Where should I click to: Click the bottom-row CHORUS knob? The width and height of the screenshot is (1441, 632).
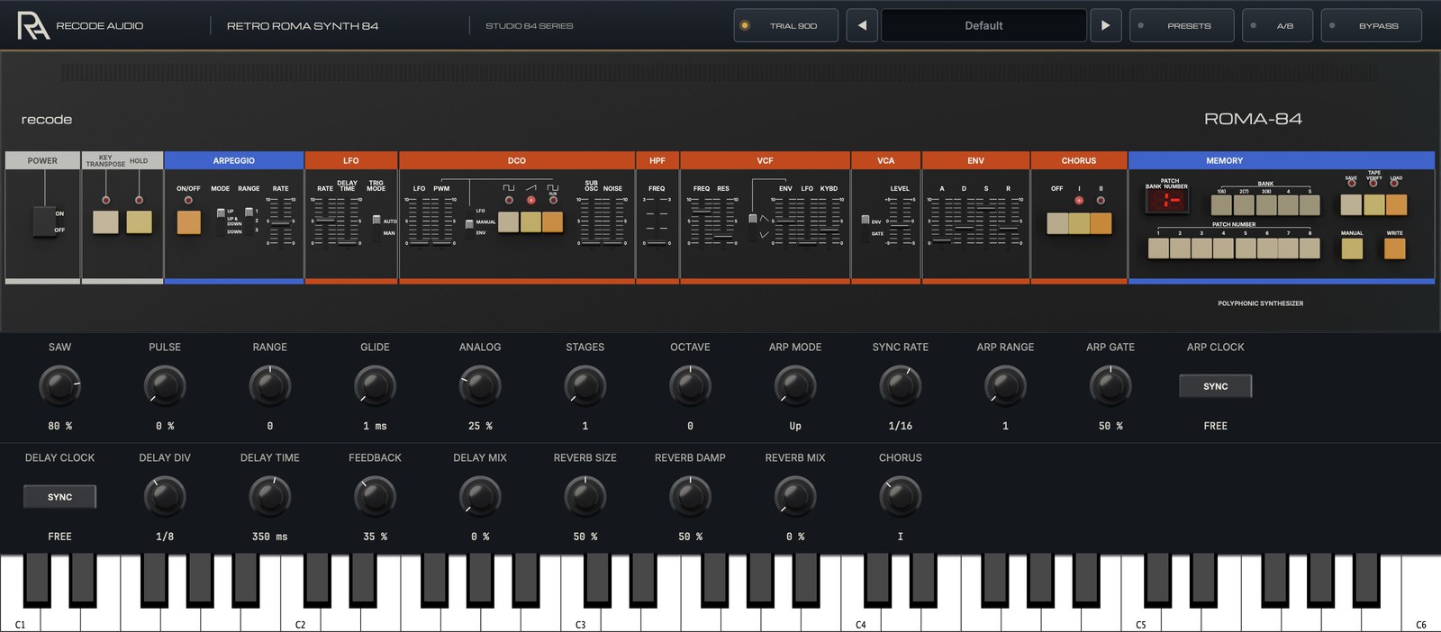[900, 497]
